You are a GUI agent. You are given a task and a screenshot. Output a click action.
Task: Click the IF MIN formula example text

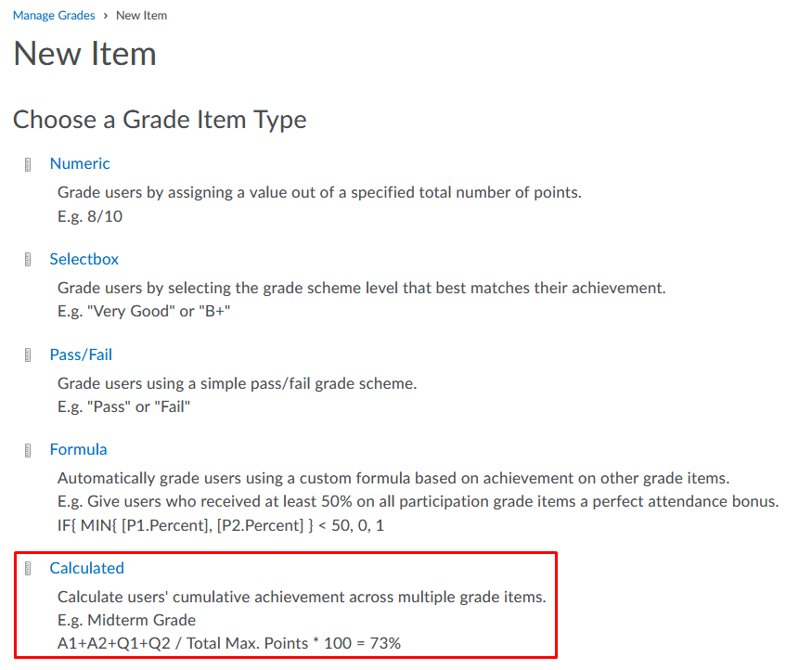[221, 525]
